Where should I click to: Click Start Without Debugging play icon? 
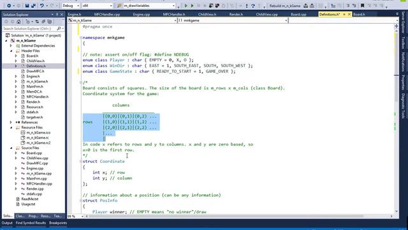[x=193, y=6]
